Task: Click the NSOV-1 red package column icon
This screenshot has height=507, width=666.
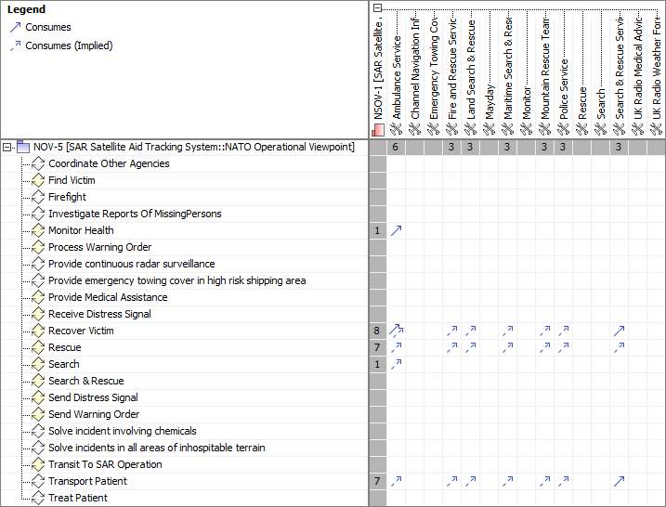Action: (x=378, y=129)
